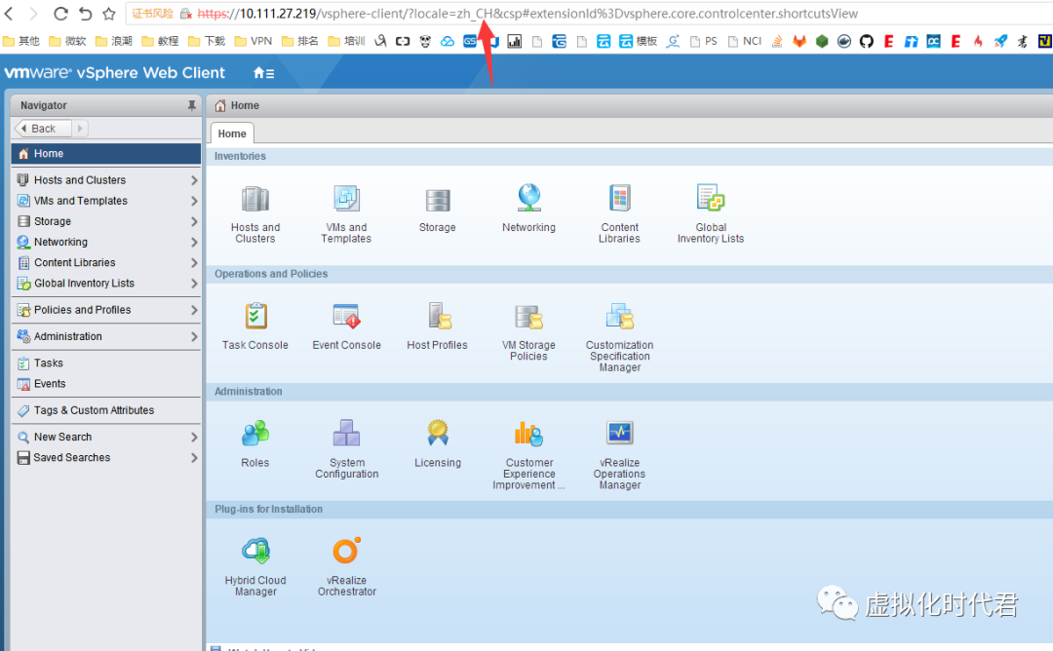
Task: Open the VMs and Templates inventory icon
Action: coord(346,199)
